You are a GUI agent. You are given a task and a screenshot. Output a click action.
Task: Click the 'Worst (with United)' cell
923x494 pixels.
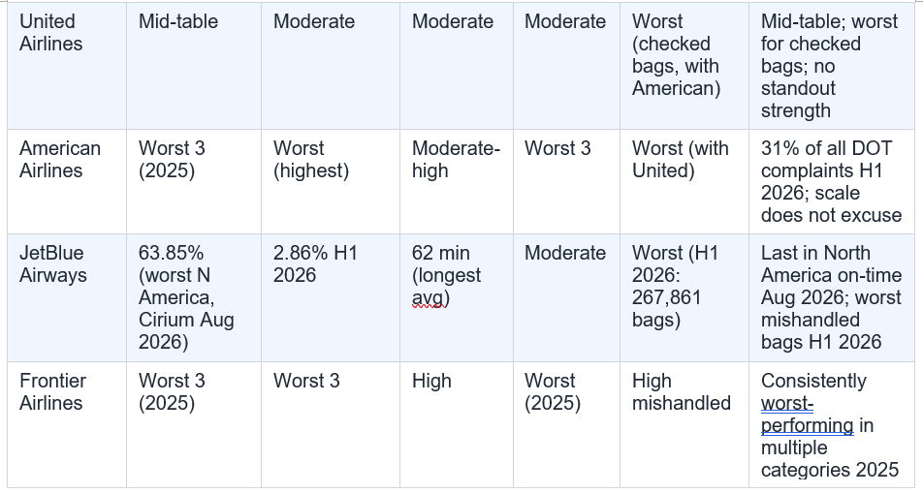[684, 181]
